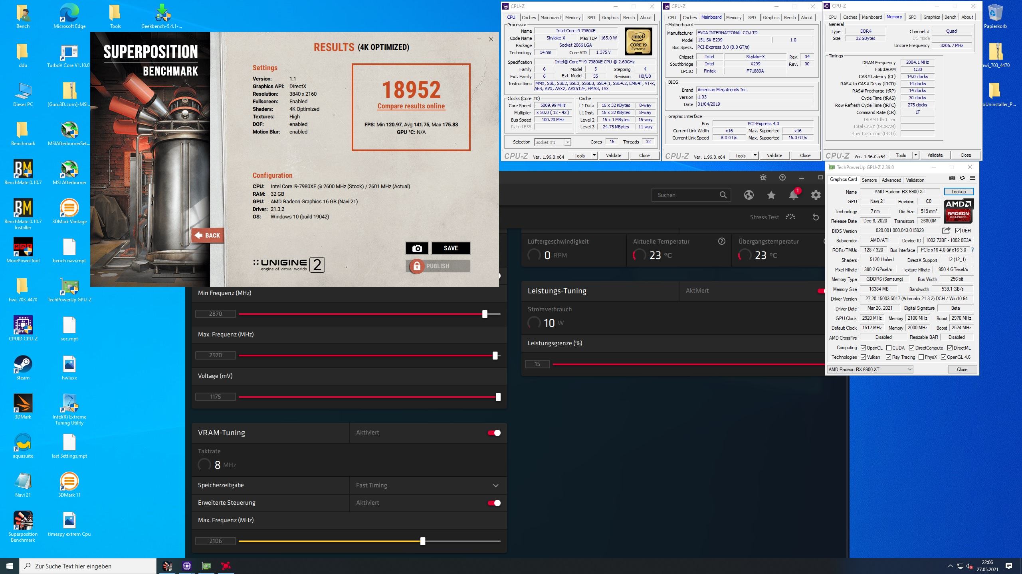1022x574 pixels.
Task: Click the Radeon favorites star icon
Action: pos(771,195)
